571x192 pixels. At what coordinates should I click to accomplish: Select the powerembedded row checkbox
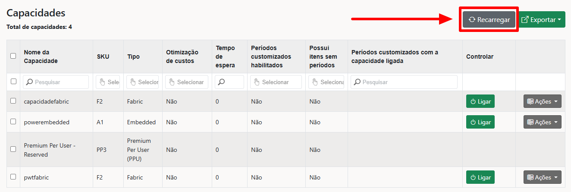[13, 122]
